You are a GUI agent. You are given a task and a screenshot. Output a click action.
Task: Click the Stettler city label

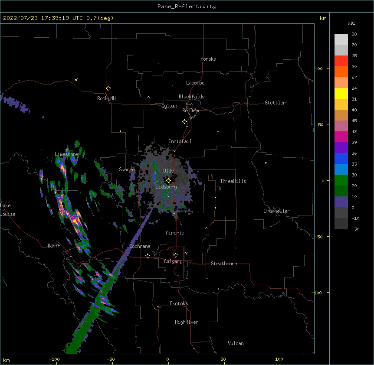pyautogui.click(x=275, y=103)
